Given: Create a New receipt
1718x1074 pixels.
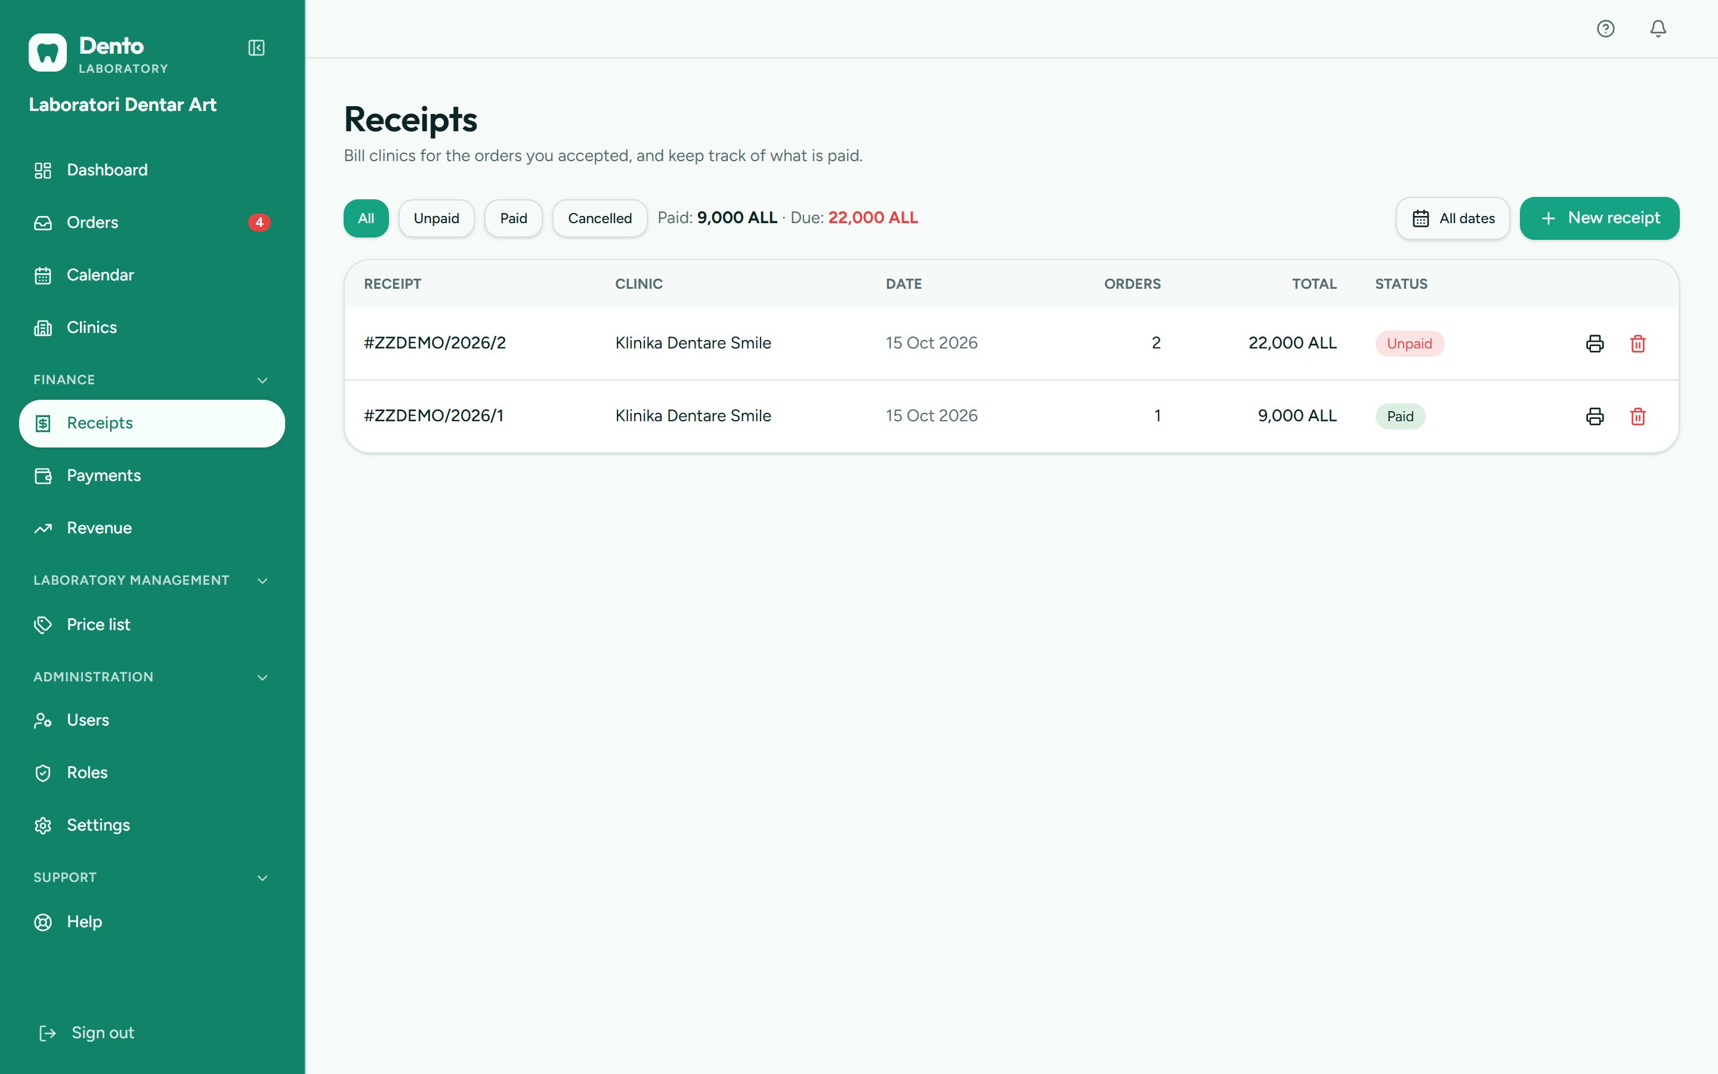Looking at the screenshot, I should click(1599, 218).
